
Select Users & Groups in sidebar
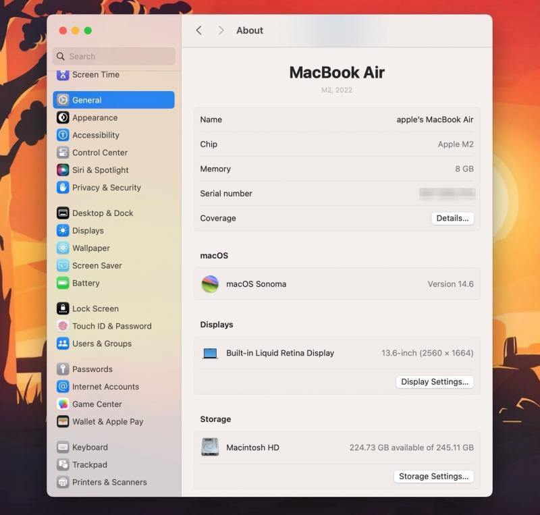[101, 344]
